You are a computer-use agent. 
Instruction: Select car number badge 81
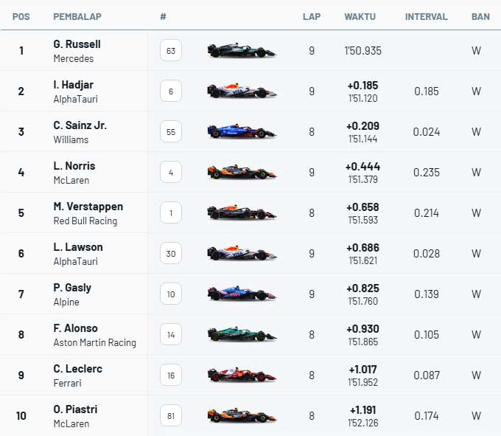(x=171, y=416)
